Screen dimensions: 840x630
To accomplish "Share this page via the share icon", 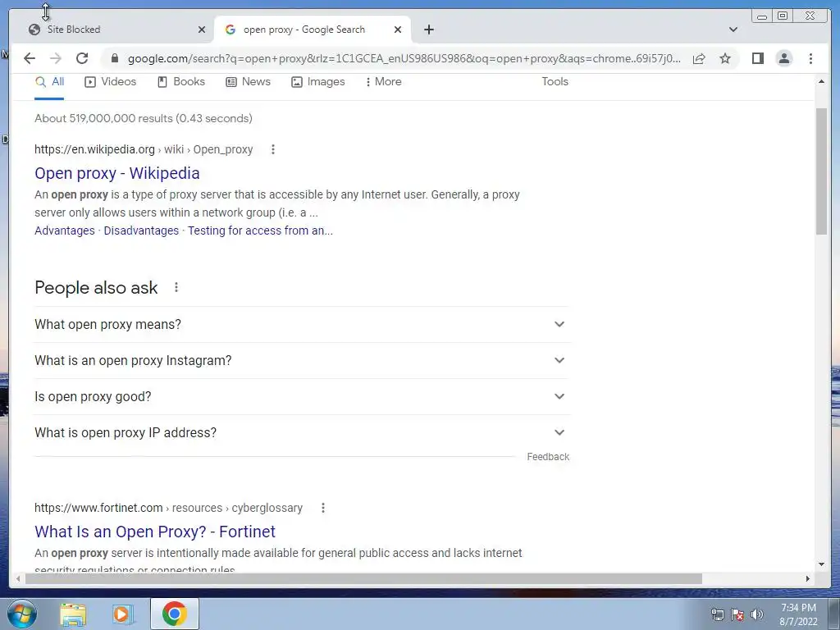I will 699,58.
